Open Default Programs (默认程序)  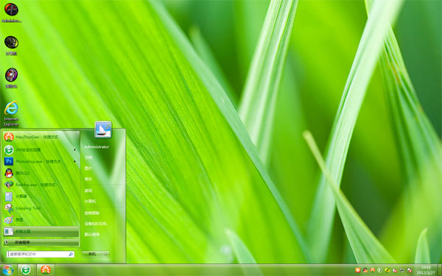click(92, 234)
